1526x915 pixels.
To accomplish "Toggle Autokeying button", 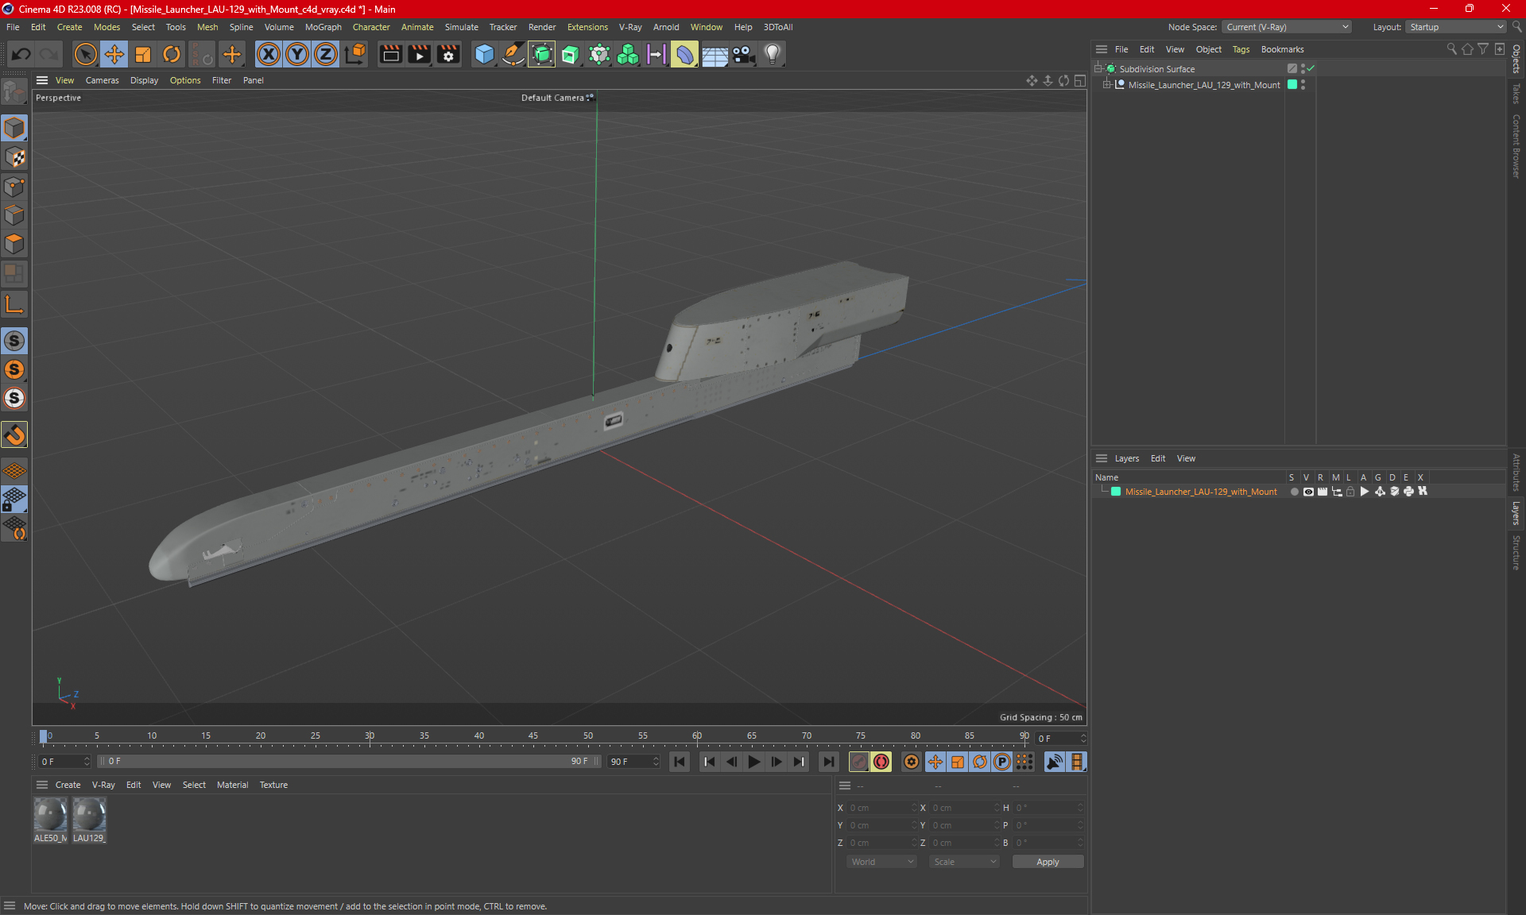I will click(x=881, y=762).
